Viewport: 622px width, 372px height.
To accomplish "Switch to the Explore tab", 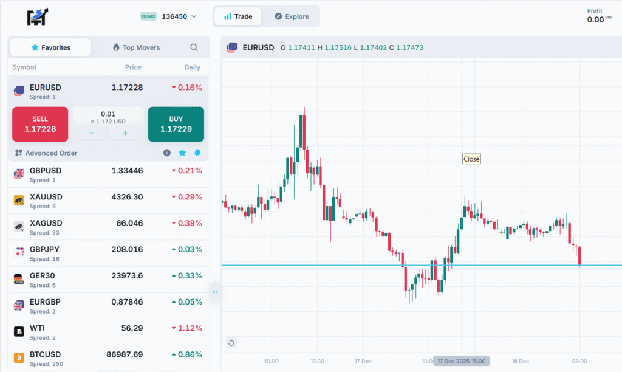I will coord(292,16).
